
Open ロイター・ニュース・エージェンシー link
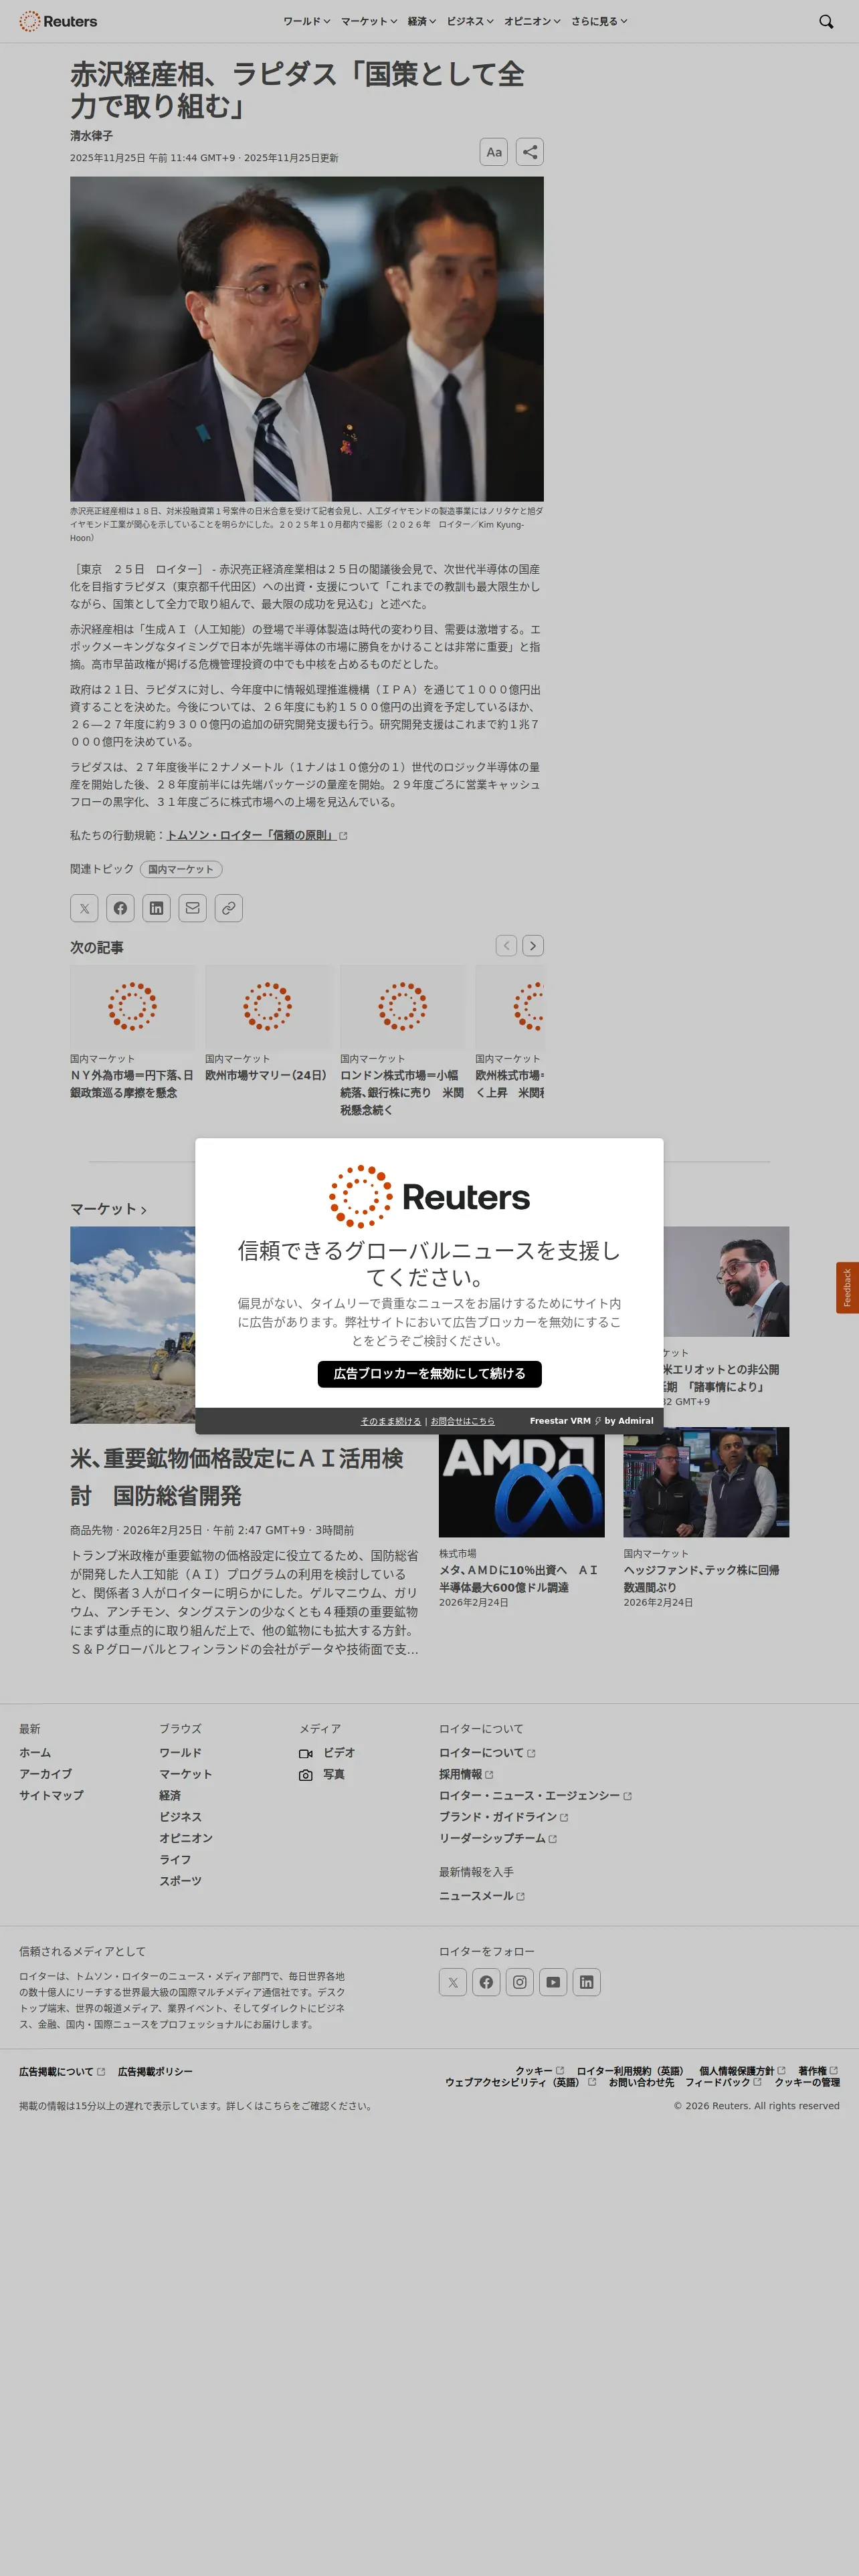535,1795
